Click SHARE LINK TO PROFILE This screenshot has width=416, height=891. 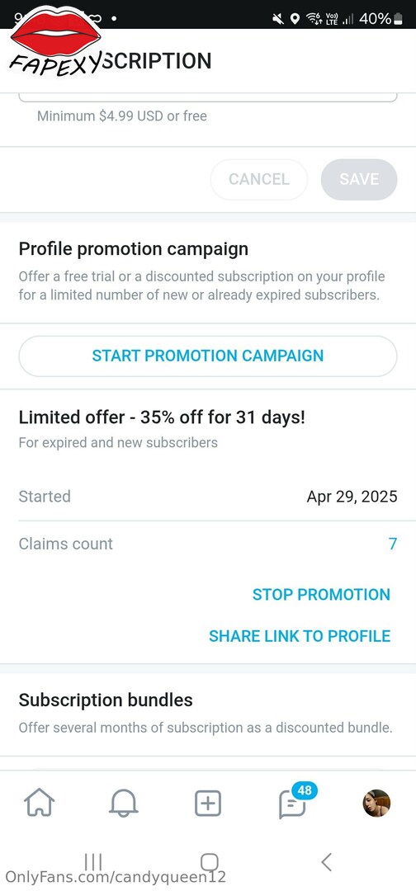coord(300,636)
